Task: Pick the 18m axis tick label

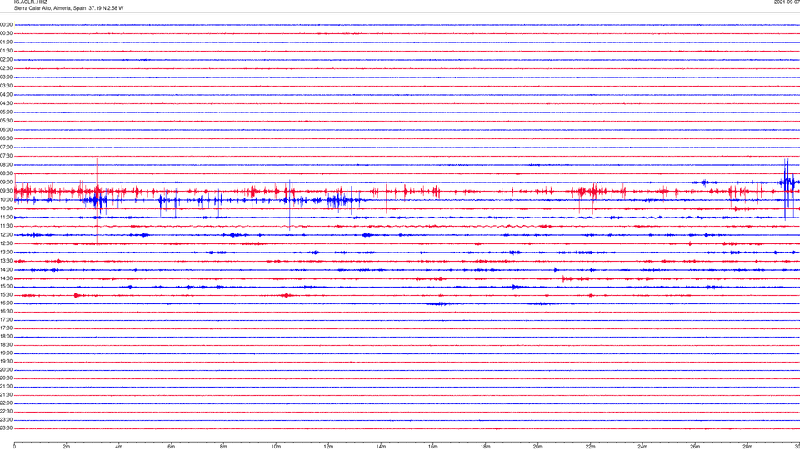Action: click(485, 447)
